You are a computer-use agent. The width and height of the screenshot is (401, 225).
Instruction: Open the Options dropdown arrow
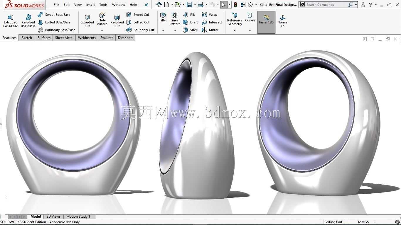point(256,5)
